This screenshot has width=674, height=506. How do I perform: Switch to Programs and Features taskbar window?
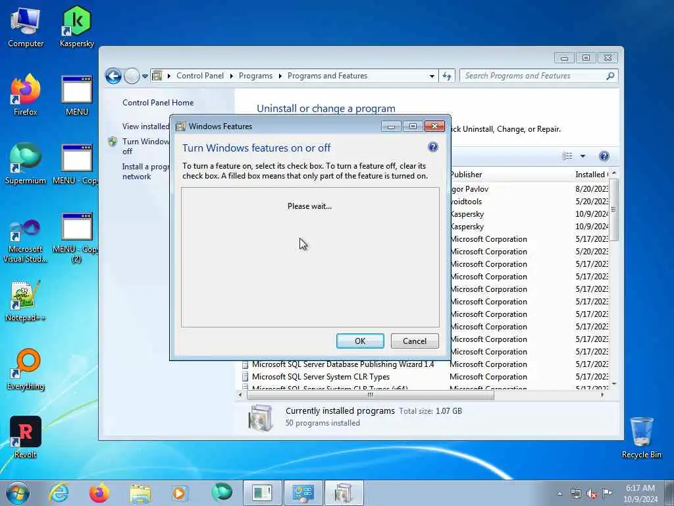pyautogui.click(x=344, y=493)
